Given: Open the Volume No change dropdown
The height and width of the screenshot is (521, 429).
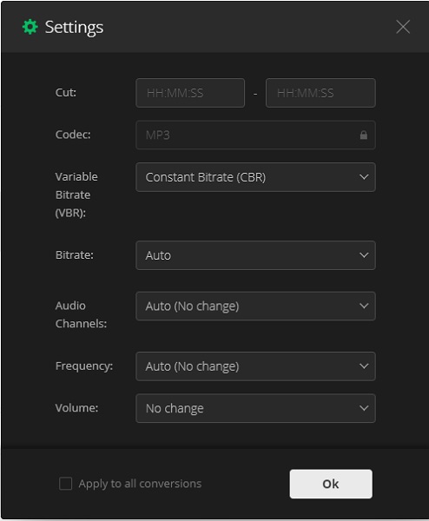Looking at the screenshot, I should point(255,408).
